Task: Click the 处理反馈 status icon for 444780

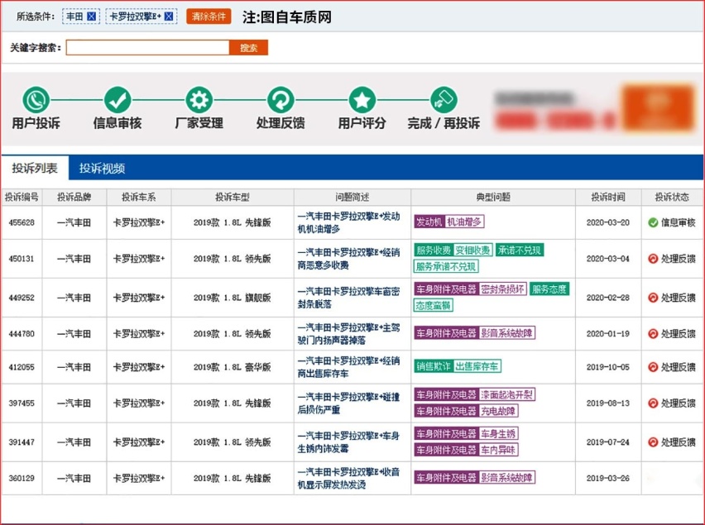Action: (x=653, y=334)
